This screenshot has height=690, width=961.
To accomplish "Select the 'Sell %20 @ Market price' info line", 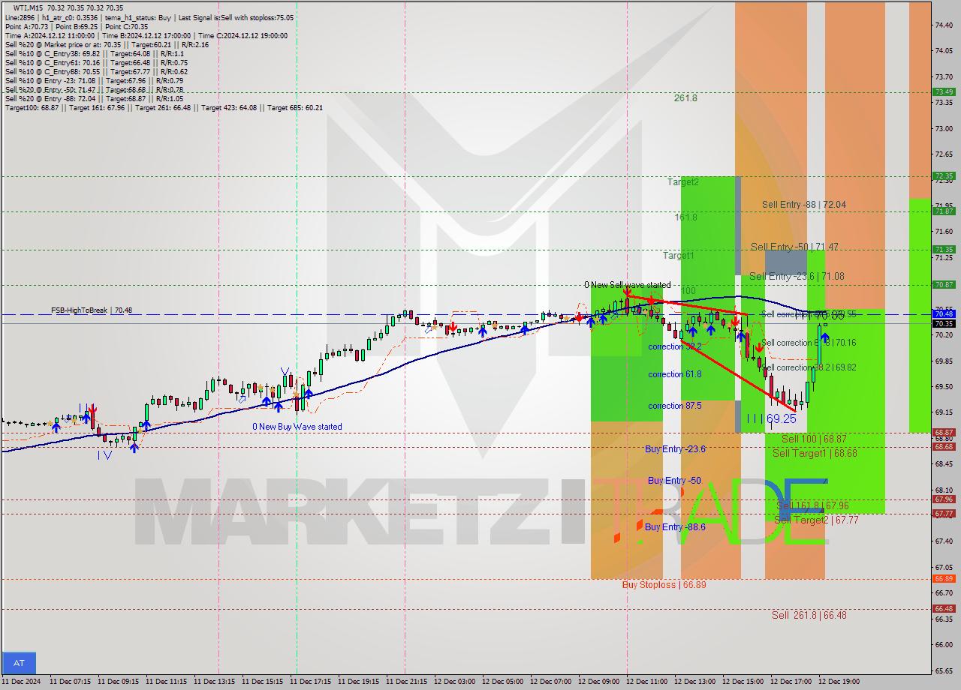I will click(107, 45).
